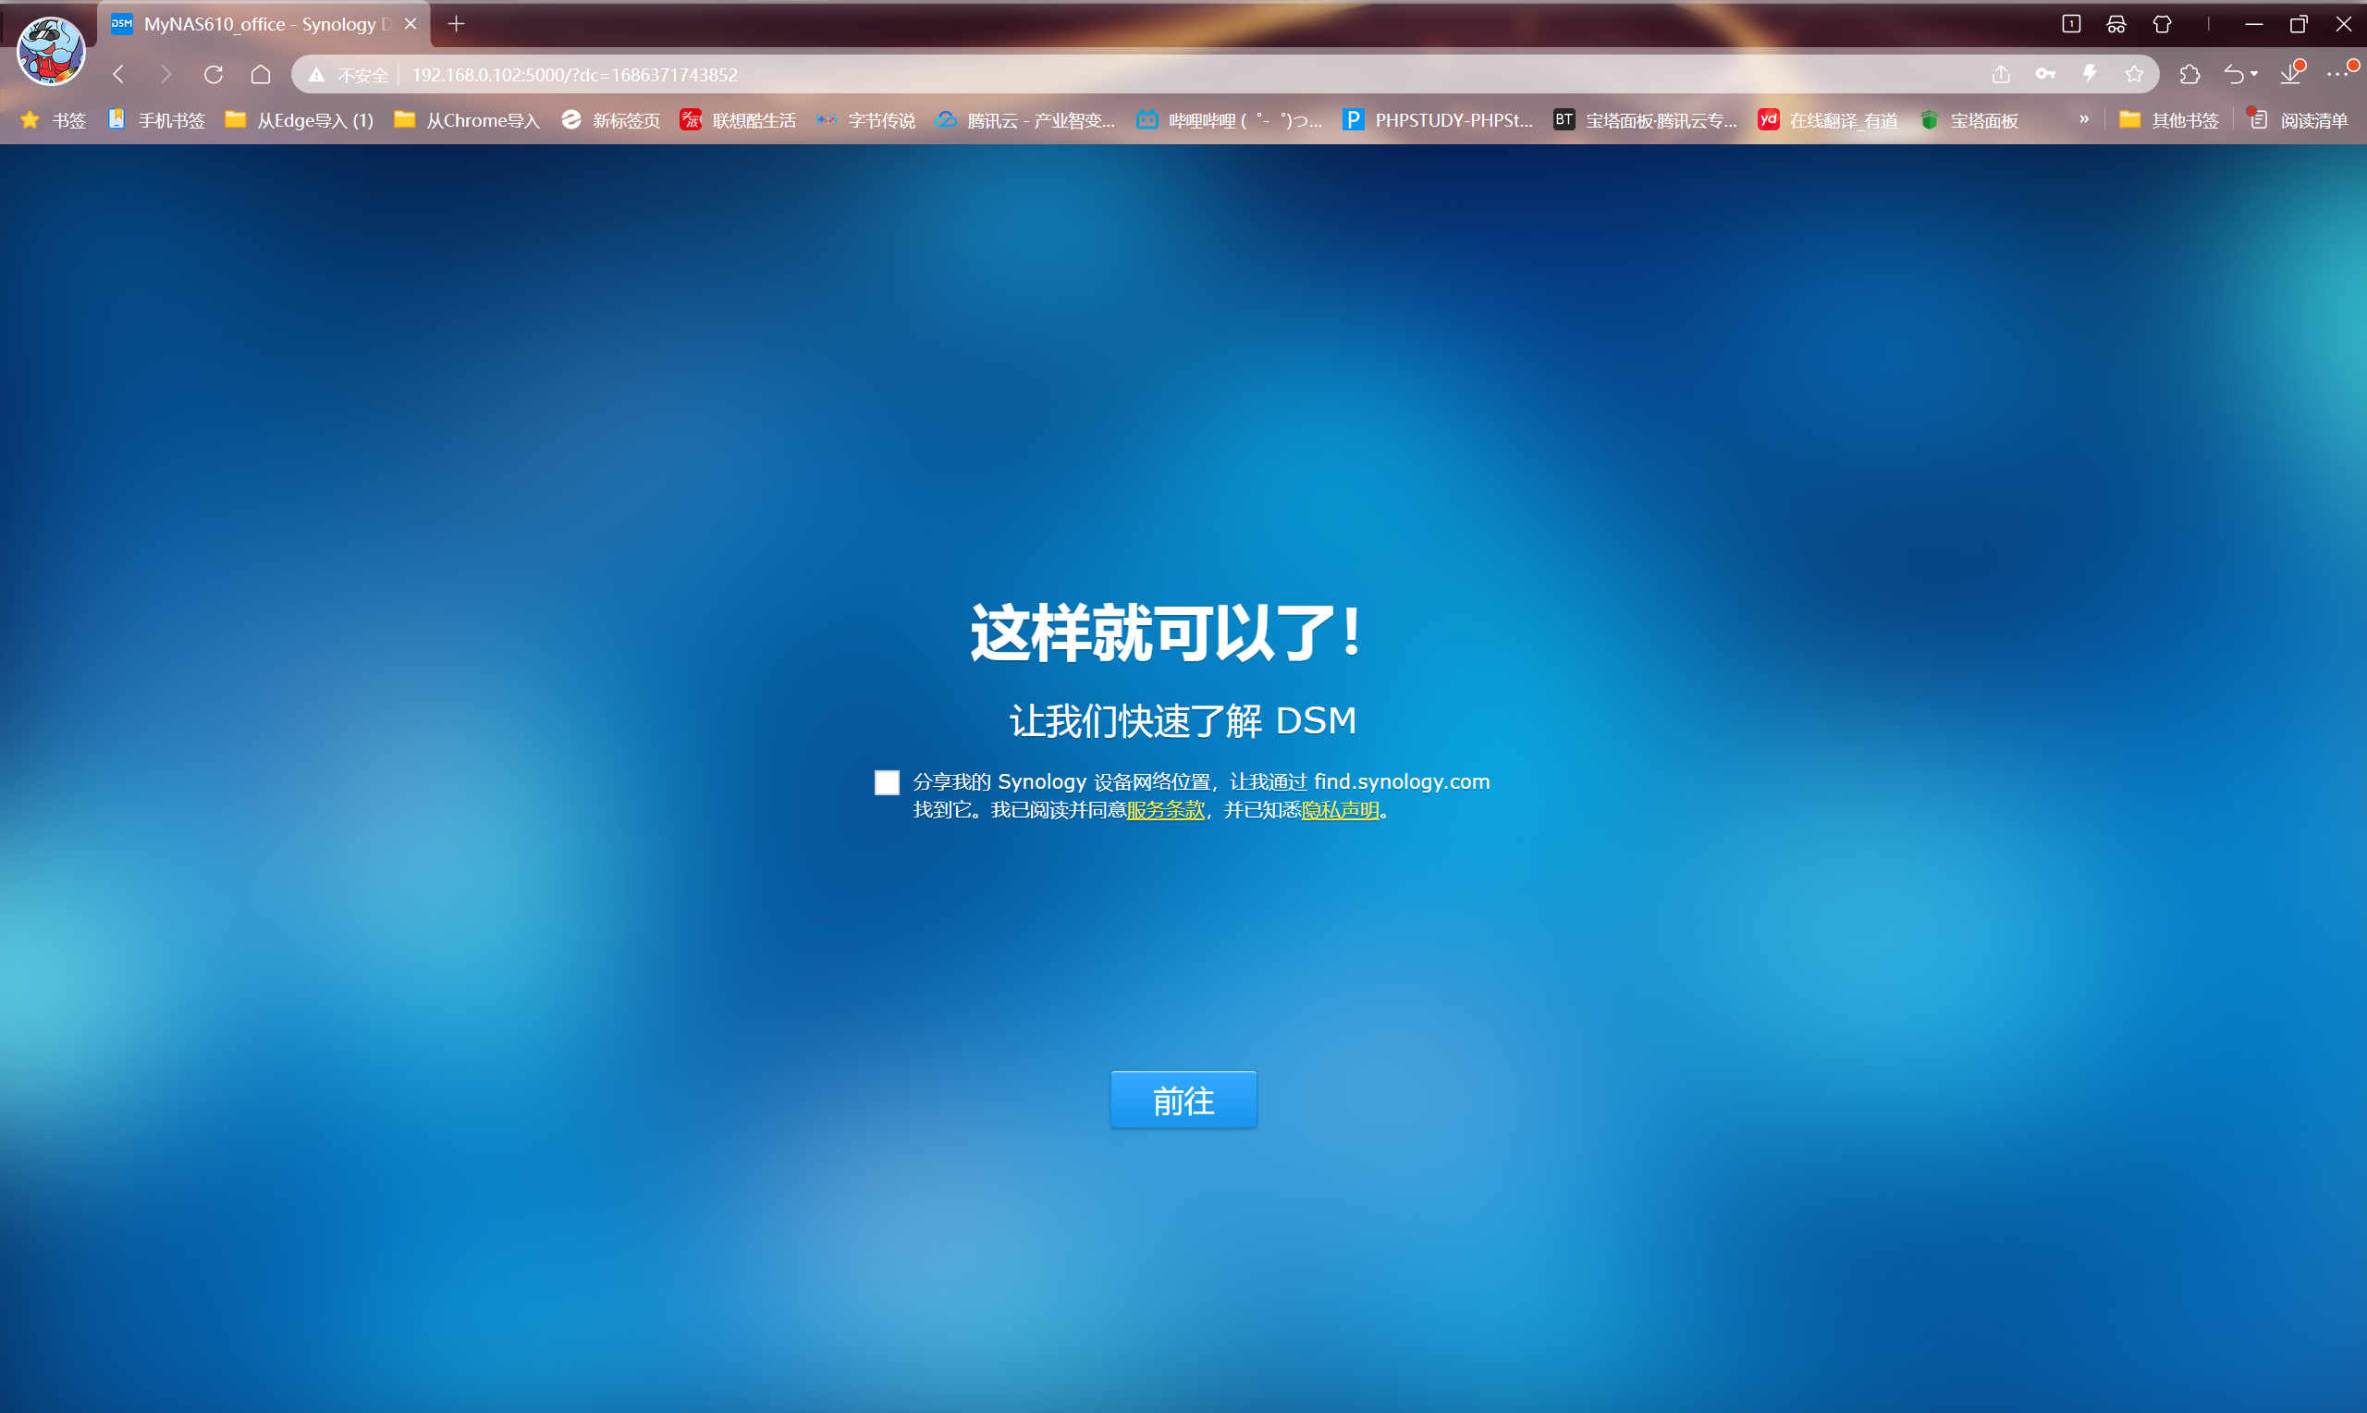Reload the current page
2367x1413 pixels.
coord(214,74)
